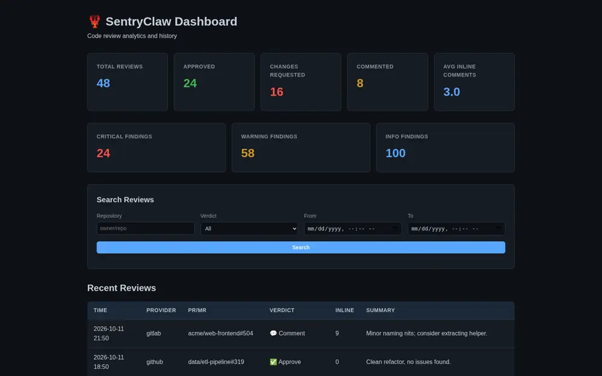Click the green checkmark icon in etl-pipeline#319 row
This screenshot has height=376, width=602.
273,362
